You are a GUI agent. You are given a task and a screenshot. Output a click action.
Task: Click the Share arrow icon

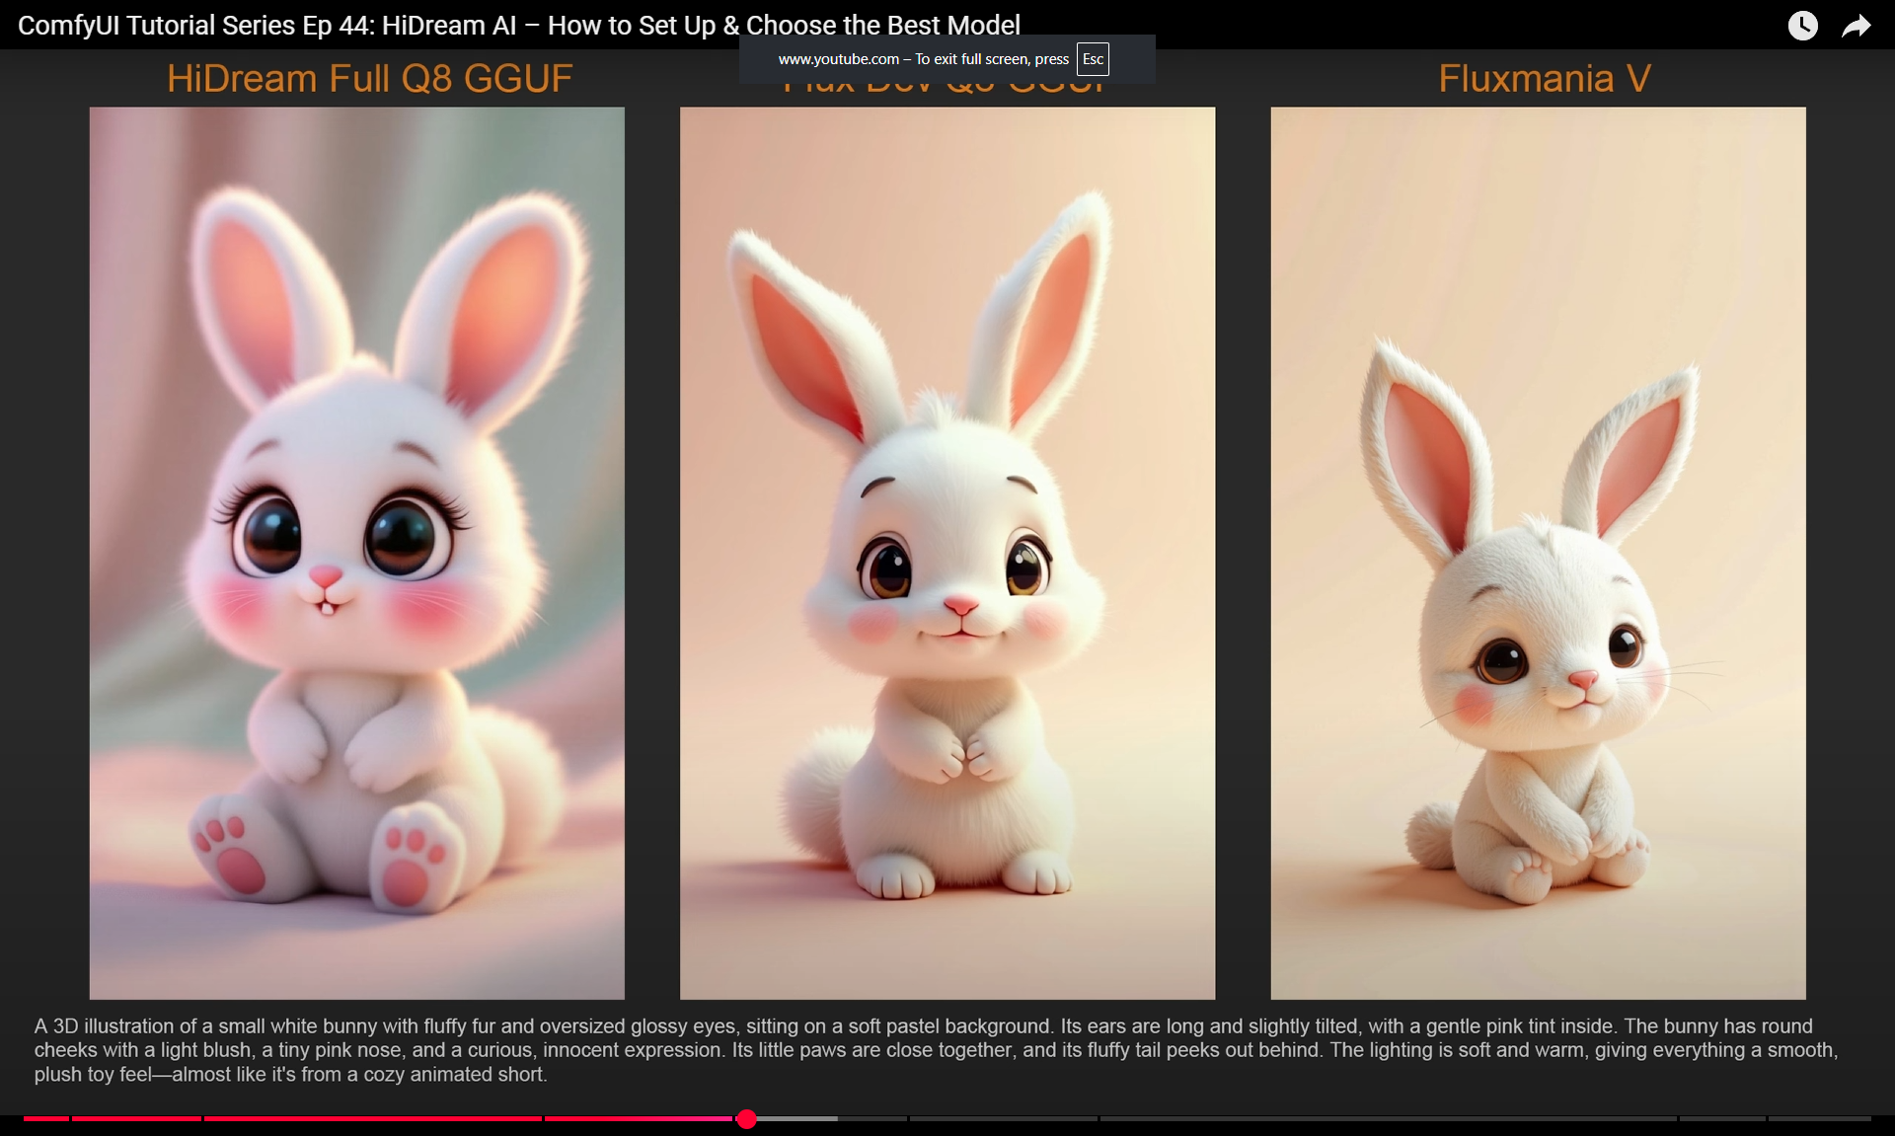tap(1856, 26)
